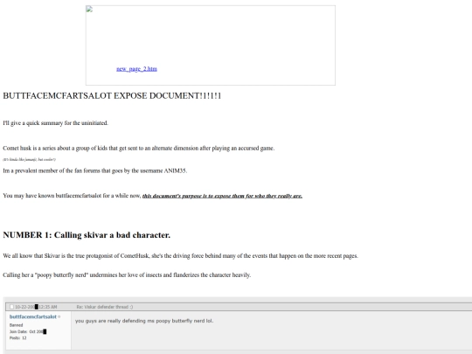Click the NUMBER 1: Calling skivar heading
This screenshot has width=472, height=354.
(x=87, y=235)
